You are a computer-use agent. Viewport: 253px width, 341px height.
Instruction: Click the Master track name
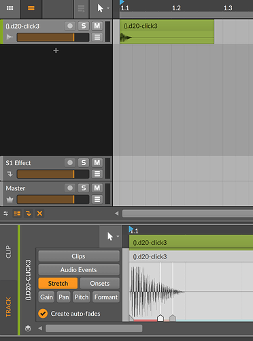pyautogui.click(x=16, y=188)
